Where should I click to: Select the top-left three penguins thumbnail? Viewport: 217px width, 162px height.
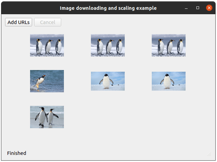[x=47, y=45]
